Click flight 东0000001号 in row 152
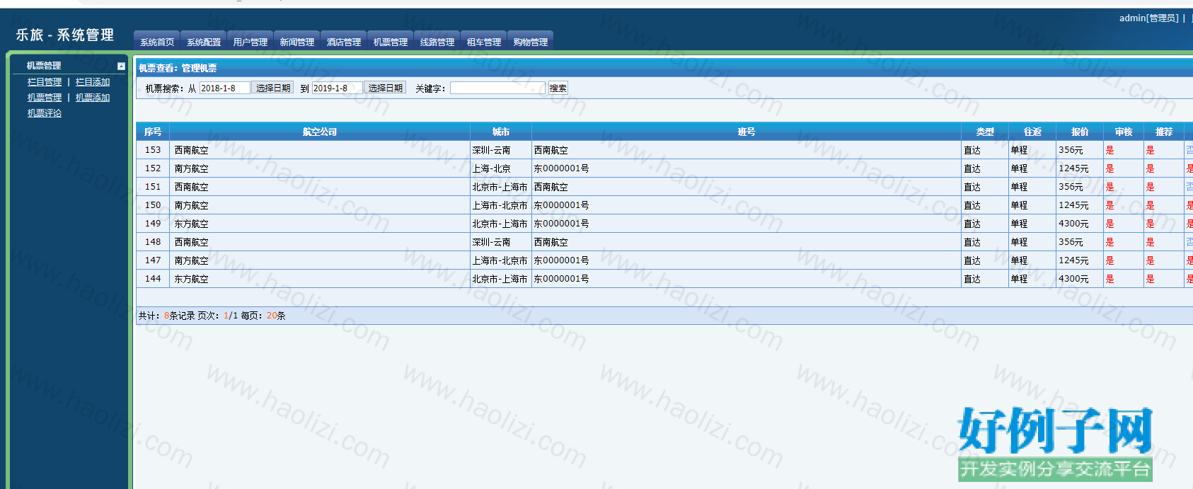This screenshot has height=489, width=1193. [x=562, y=168]
